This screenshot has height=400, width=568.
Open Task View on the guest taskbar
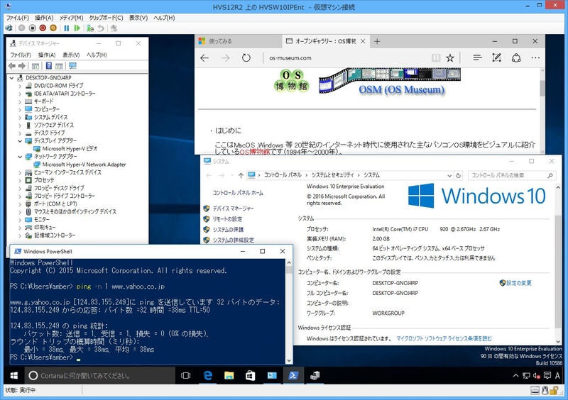tap(185, 375)
